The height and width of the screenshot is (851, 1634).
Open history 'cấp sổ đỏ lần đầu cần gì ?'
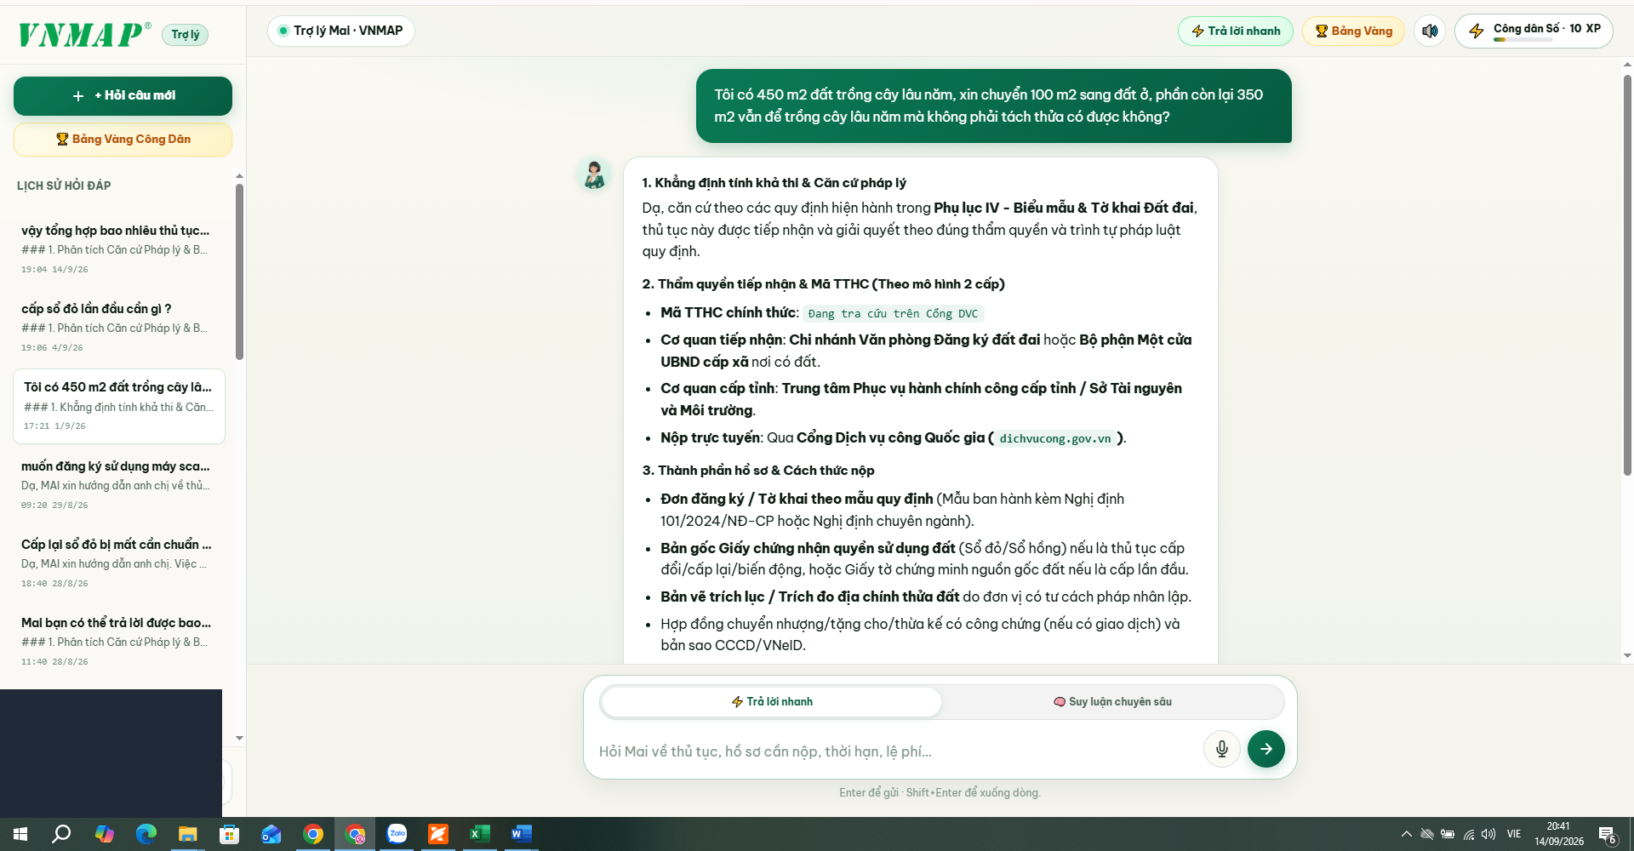coord(118,328)
